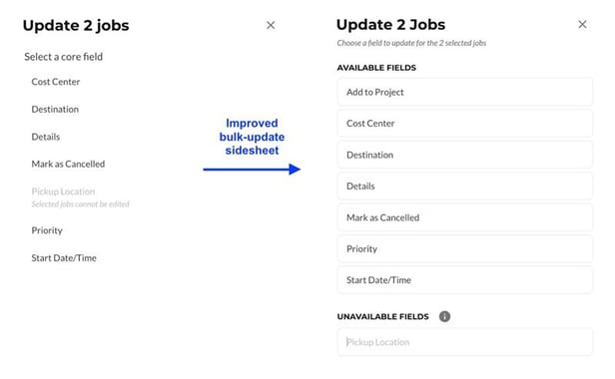
Task: Open the Details card in Available Fields
Action: [465, 187]
